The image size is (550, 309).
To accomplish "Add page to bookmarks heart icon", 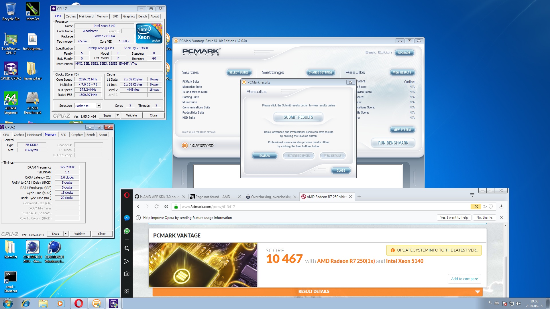I will coord(491,207).
